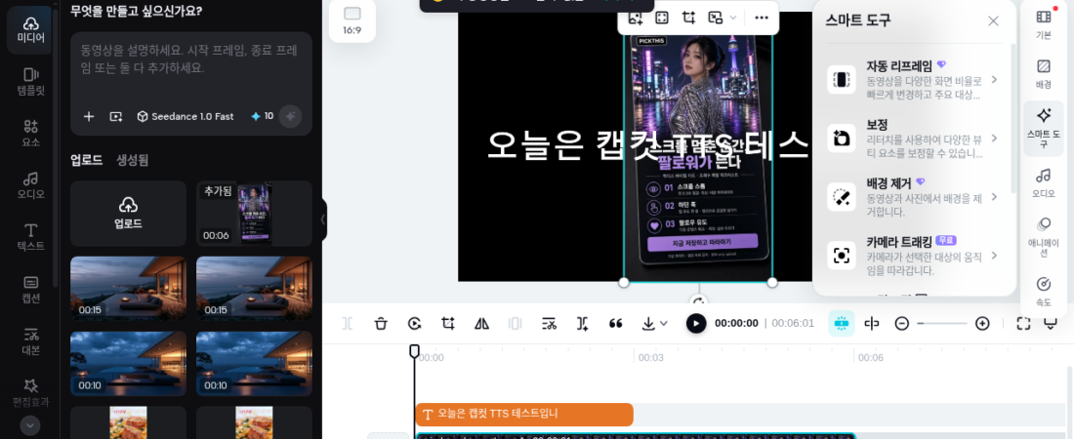Click the fullscreen preview icon
Viewport: 1074px width, 439px height.
click(1023, 323)
